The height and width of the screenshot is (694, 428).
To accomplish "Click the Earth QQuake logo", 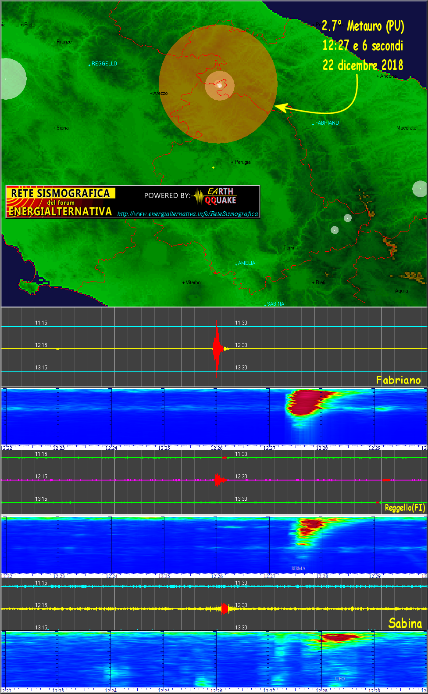I will [215, 196].
